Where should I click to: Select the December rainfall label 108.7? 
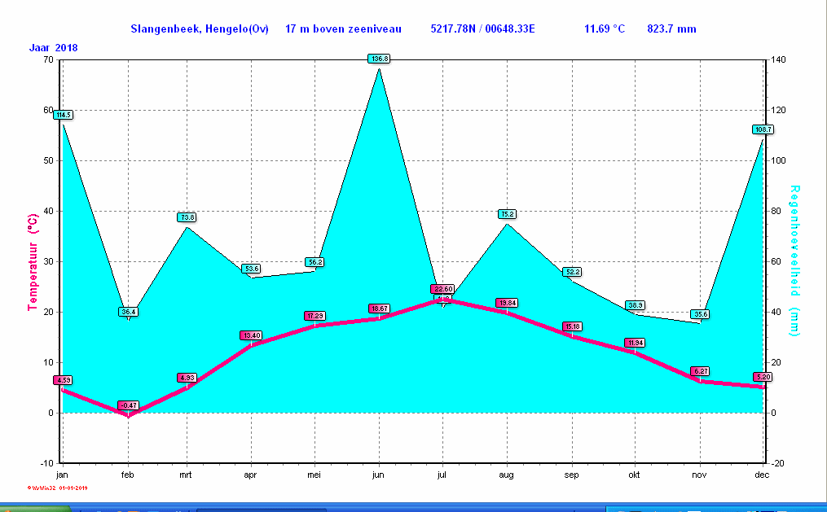(763, 129)
